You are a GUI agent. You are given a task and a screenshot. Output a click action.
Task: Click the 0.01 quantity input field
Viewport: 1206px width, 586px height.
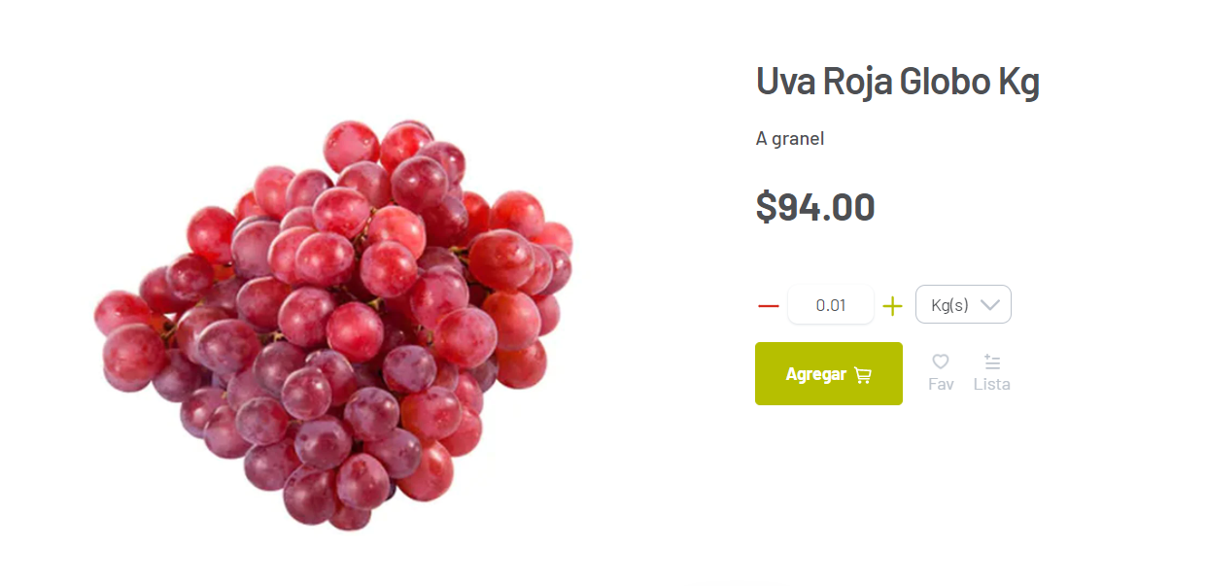(x=831, y=305)
